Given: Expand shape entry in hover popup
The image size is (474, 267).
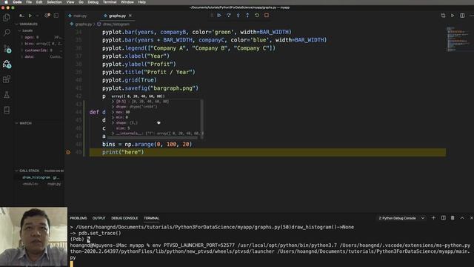Looking at the screenshot, I should pos(113,122).
